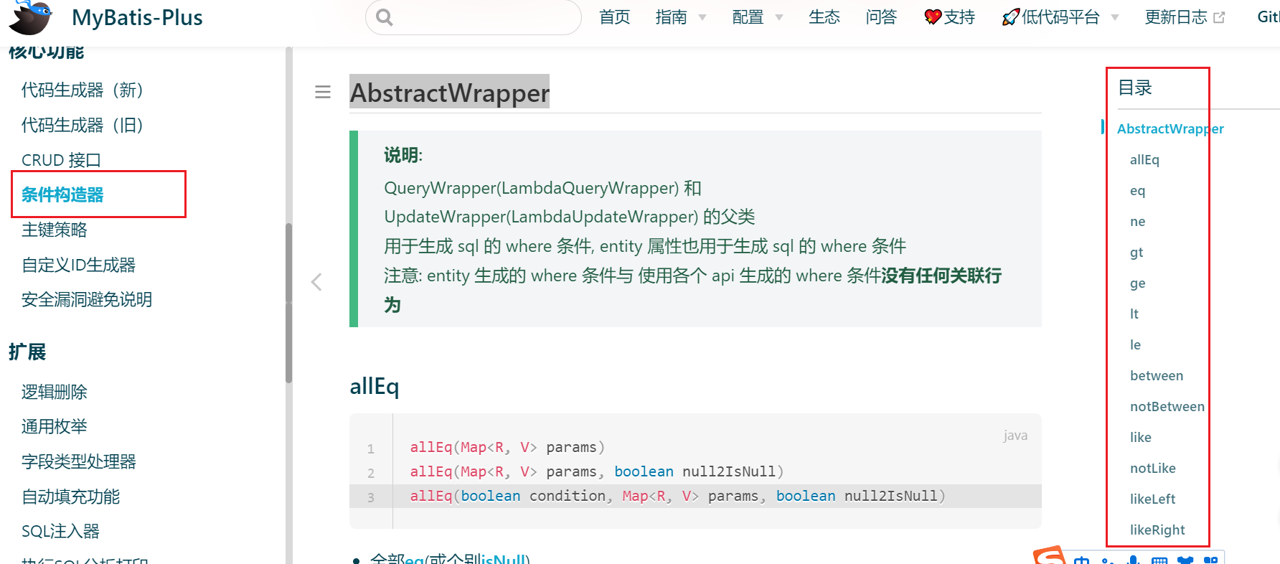This screenshot has width=1280, height=564.
Task: Open SQL注入器 in sidebar
Action: (61, 531)
